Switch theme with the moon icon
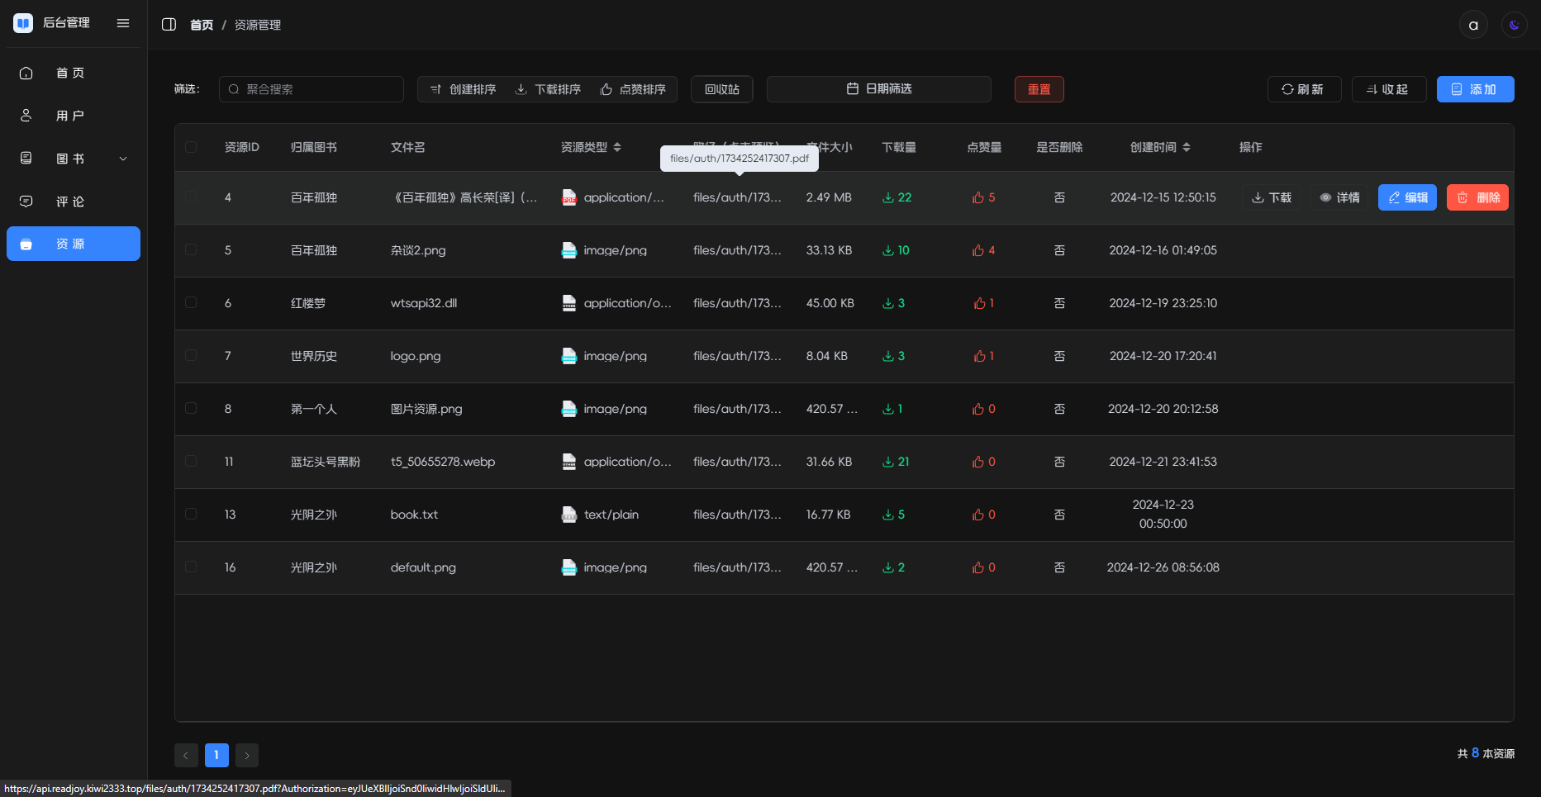The image size is (1541, 797). pos(1515,25)
